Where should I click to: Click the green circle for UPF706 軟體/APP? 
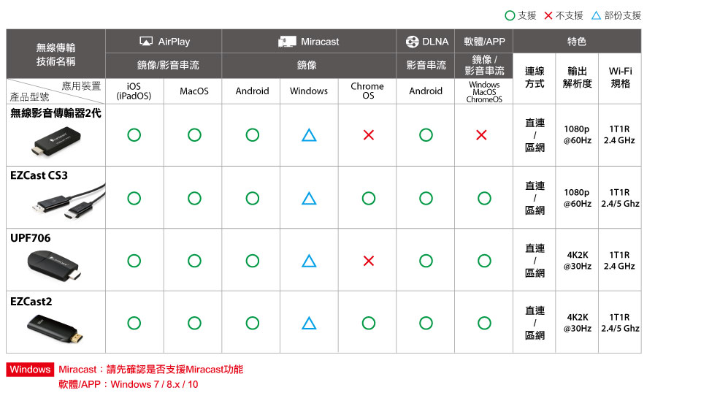(x=484, y=261)
